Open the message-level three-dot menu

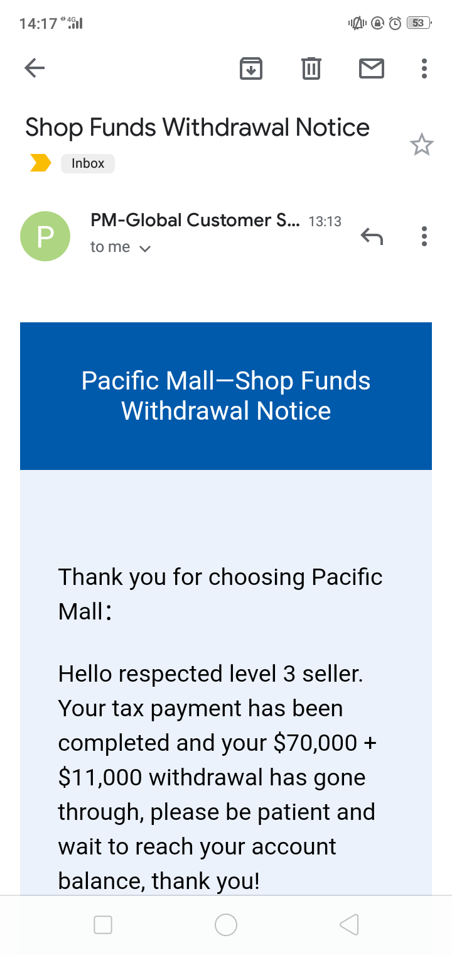tap(424, 236)
